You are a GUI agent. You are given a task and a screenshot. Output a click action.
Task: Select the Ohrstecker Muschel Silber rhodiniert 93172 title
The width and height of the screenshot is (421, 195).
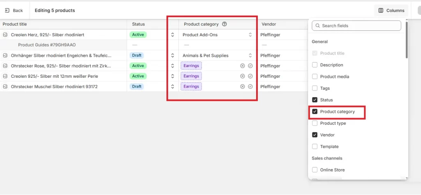click(54, 86)
